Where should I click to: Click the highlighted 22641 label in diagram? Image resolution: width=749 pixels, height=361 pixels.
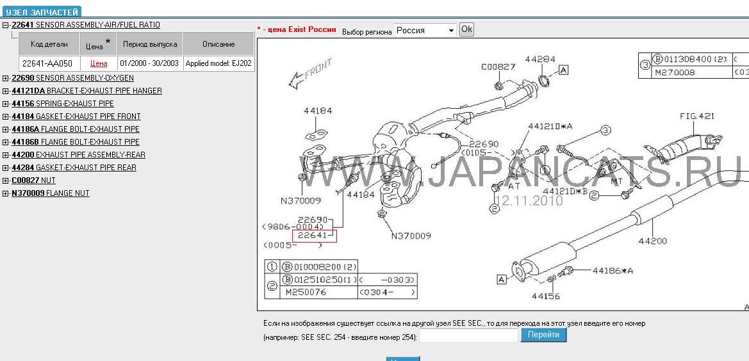coord(314,236)
